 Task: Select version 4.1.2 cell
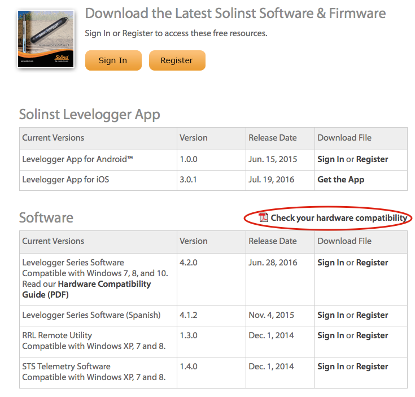211,316
